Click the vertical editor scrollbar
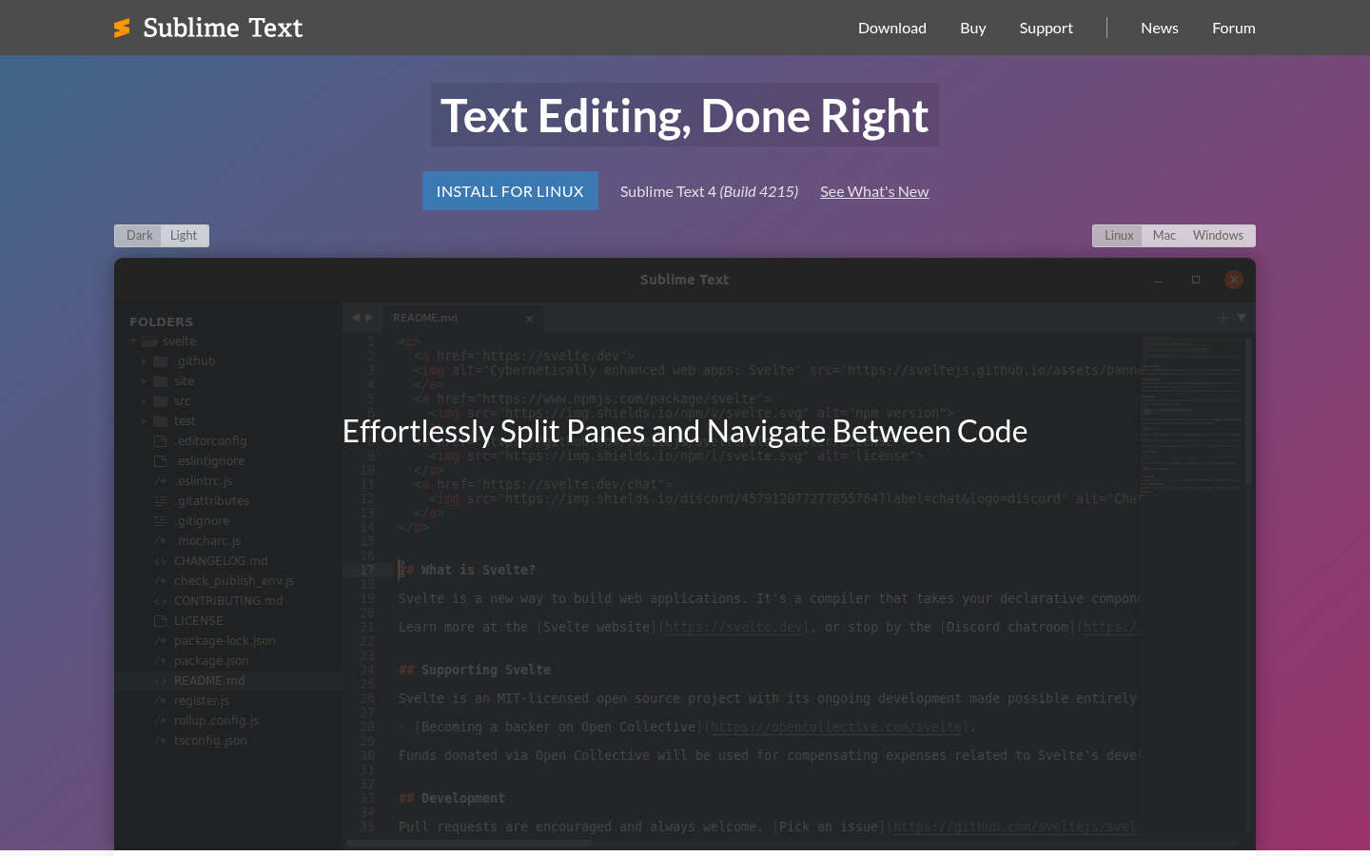 click(1249, 409)
